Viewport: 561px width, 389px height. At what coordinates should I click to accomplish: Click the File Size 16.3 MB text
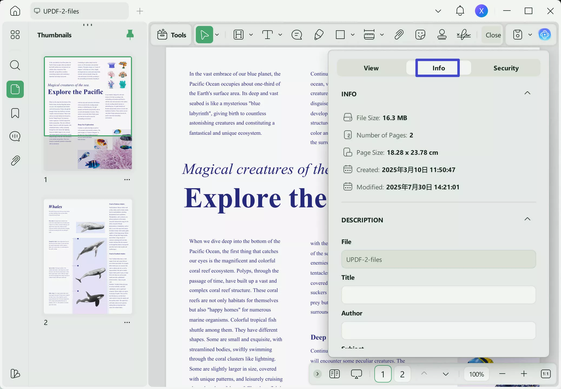pos(382,118)
